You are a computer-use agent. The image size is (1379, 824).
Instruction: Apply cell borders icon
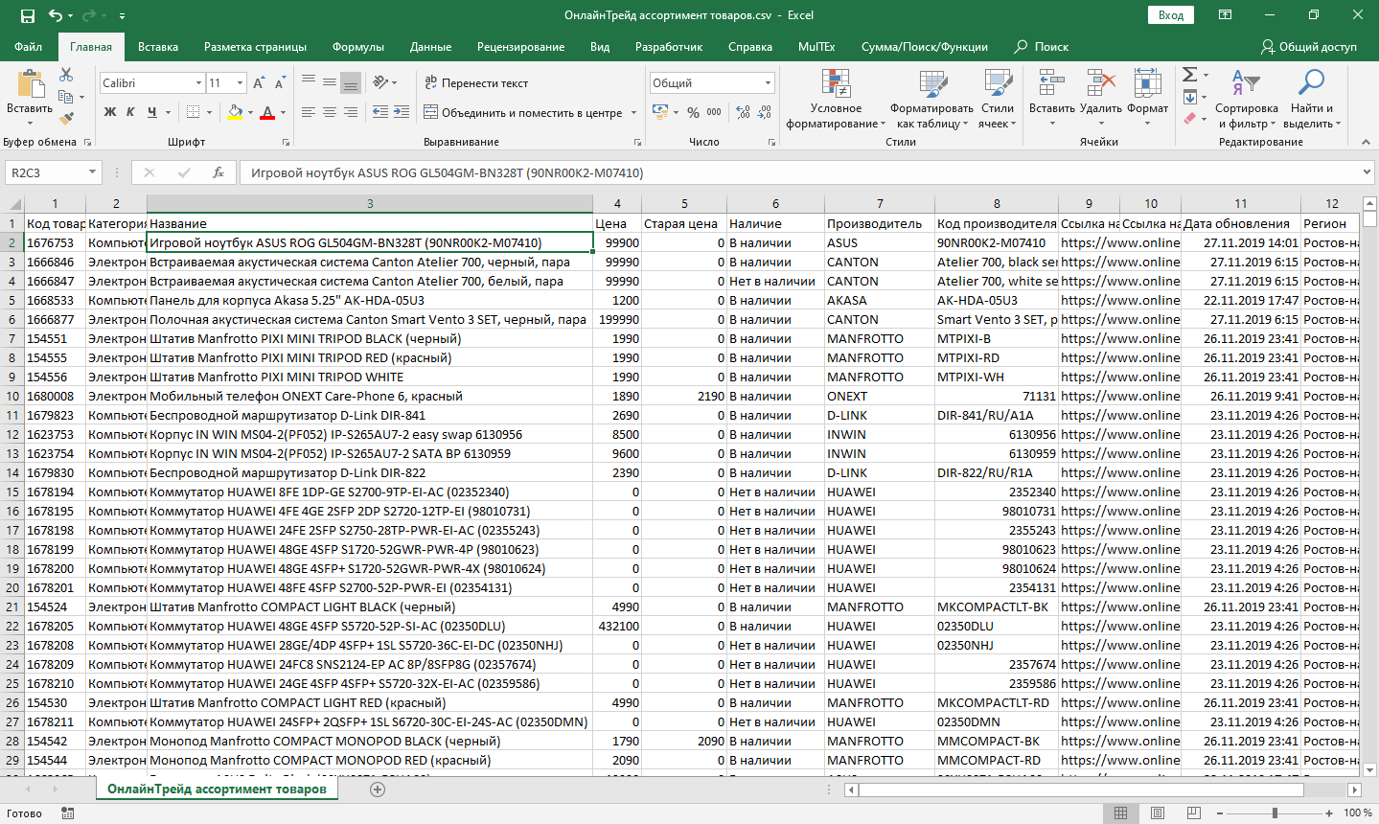193,112
